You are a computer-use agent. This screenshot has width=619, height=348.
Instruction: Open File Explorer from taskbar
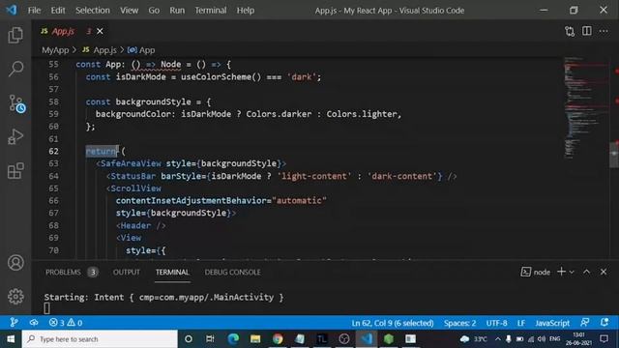coord(255,339)
